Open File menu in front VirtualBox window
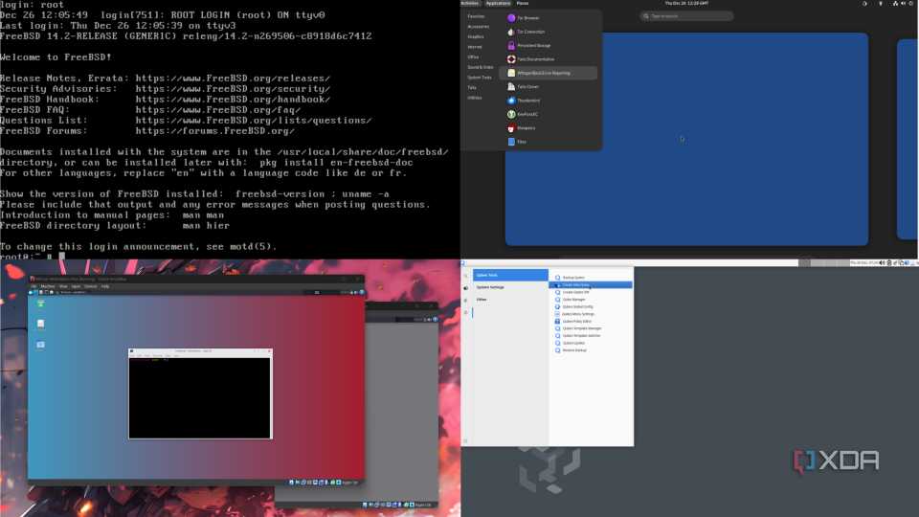The height and width of the screenshot is (517, 919). [x=34, y=286]
